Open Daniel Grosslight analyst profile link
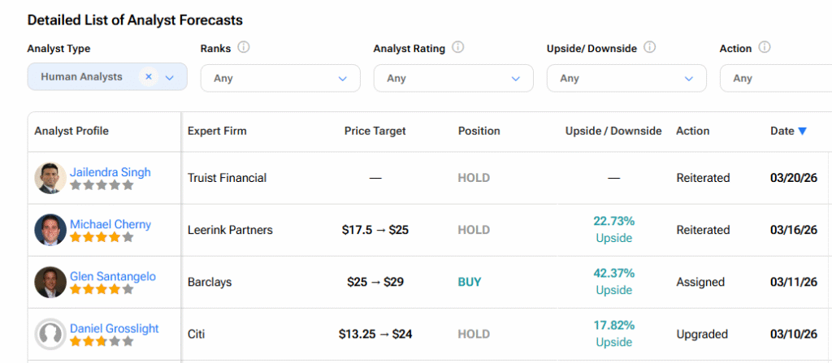Viewport: 832px width, 363px height. pos(115,328)
